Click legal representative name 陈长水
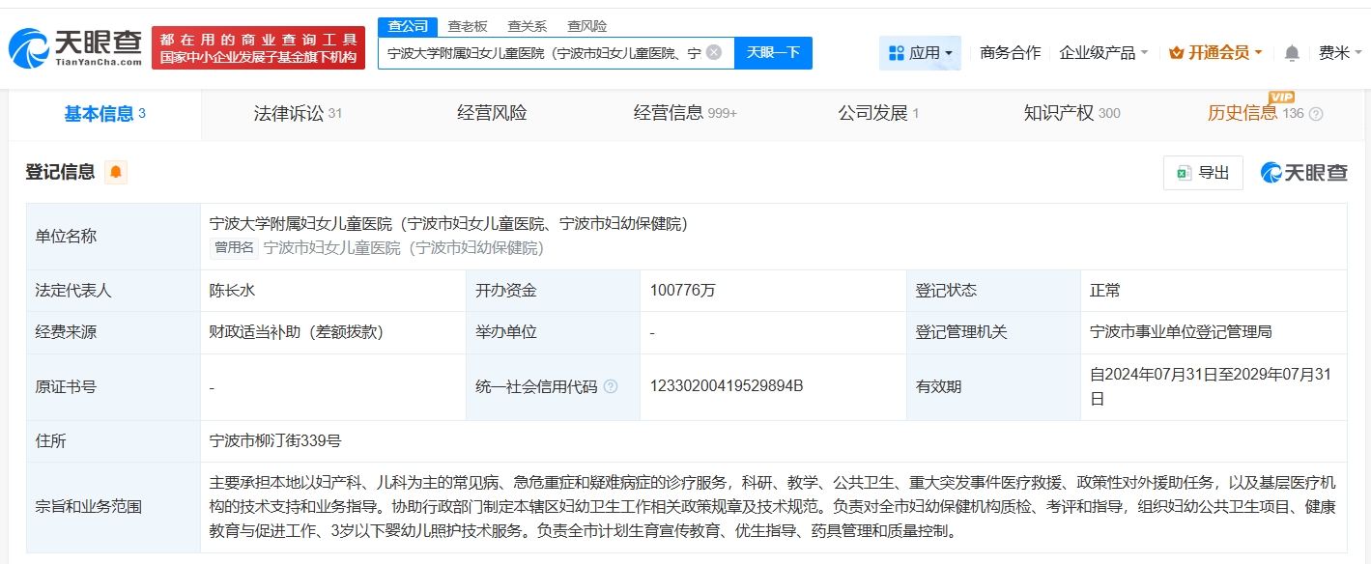Viewport: 1371px width, 564px height. (232, 290)
